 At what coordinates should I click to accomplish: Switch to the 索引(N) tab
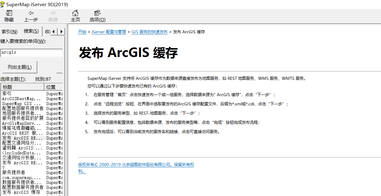10,31
